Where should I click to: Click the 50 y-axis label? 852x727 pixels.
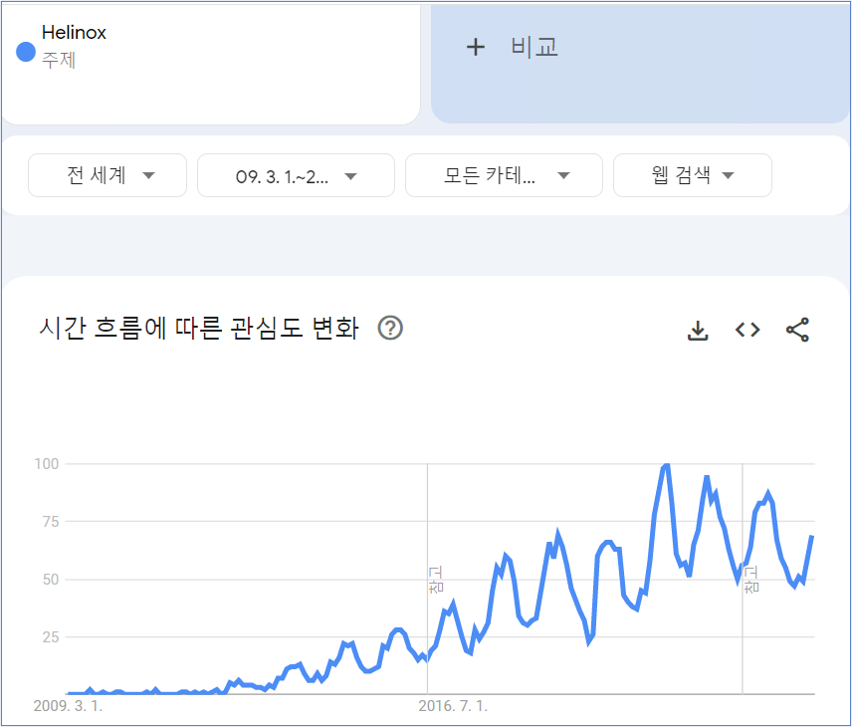click(x=50, y=579)
